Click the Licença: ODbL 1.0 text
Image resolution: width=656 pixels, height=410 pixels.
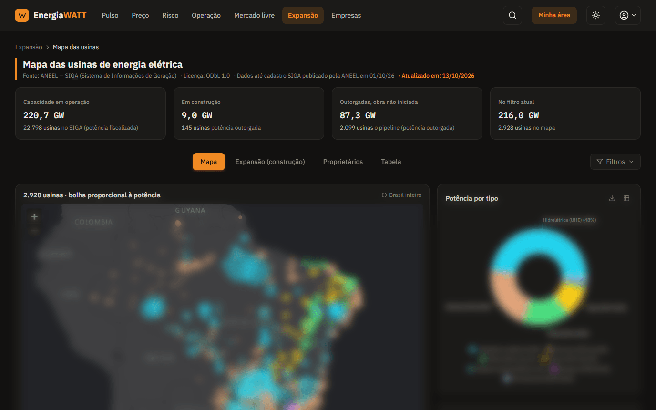pyautogui.click(x=206, y=76)
